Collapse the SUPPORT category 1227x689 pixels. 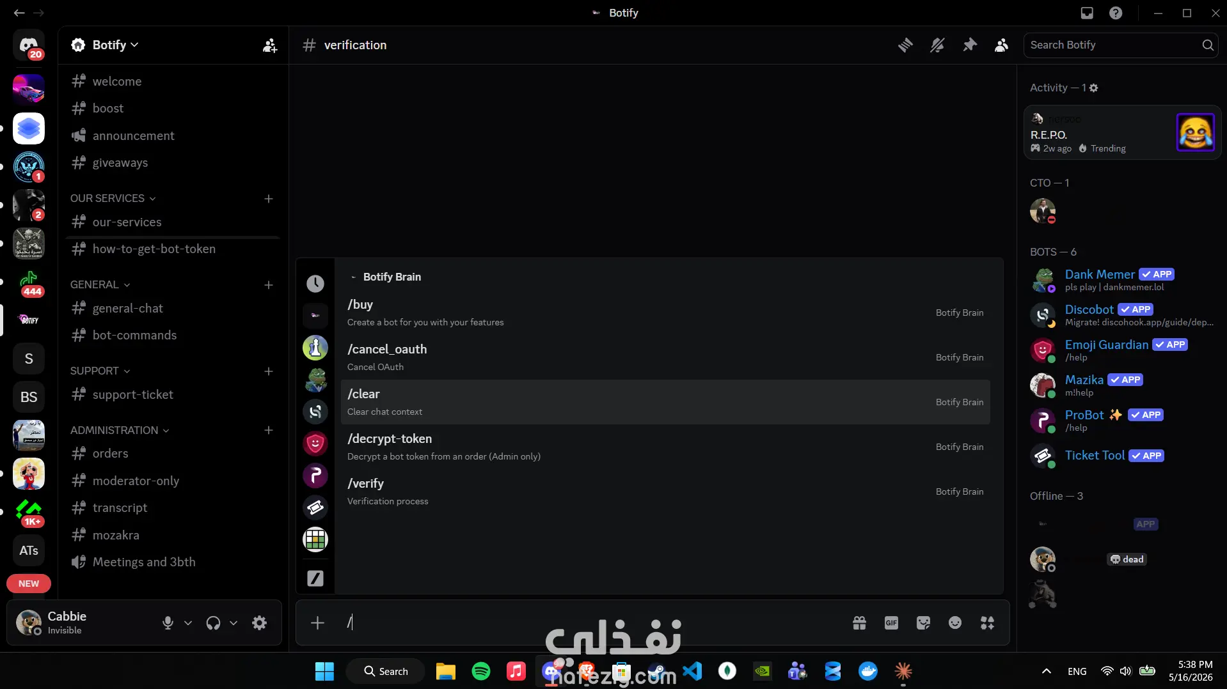100,371
